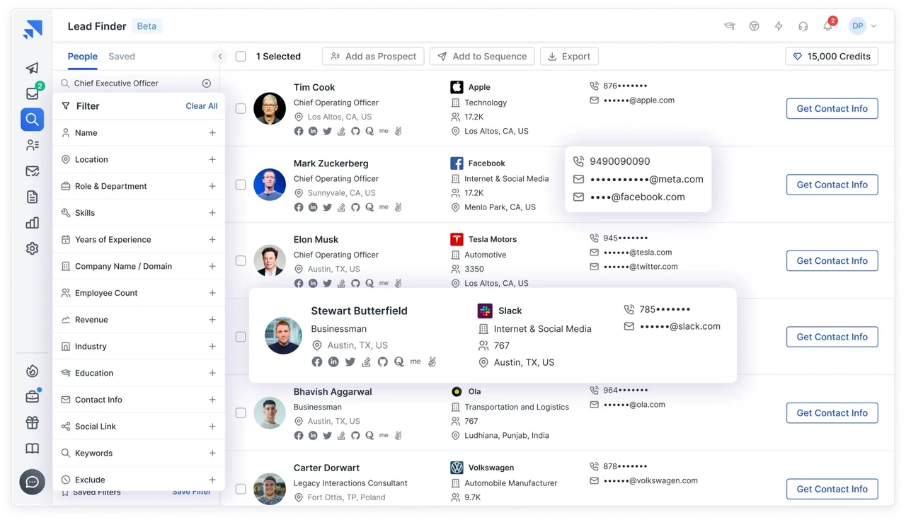Open the notifications bell icon
906x520 pixels.
pyautogui.click(x=827, y=26)
